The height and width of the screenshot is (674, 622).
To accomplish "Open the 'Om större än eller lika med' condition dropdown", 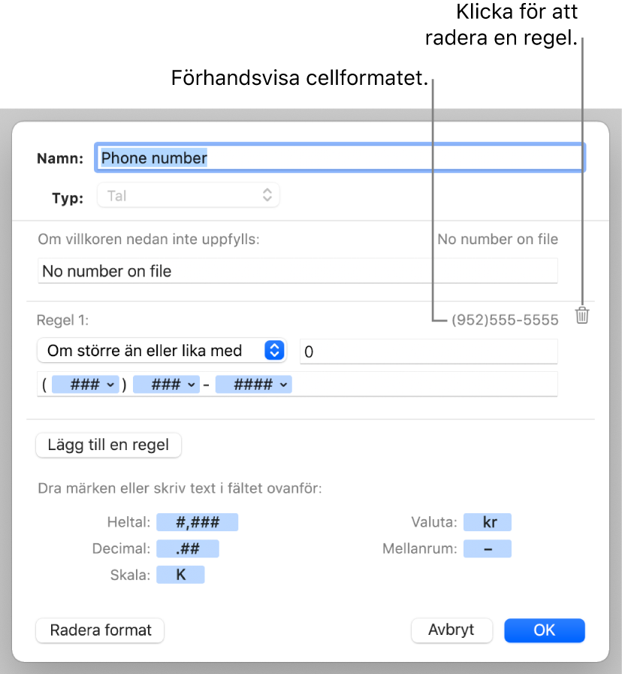I will [x=162, y=350].
